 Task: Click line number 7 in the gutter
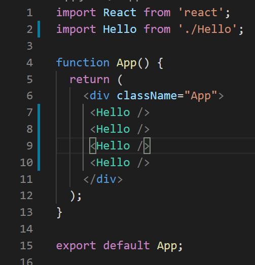click(29, 112)
